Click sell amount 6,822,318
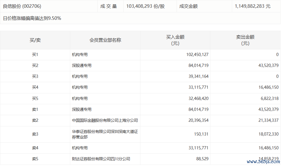The height and width of the screenshot is (166, 282). point(270,99)
